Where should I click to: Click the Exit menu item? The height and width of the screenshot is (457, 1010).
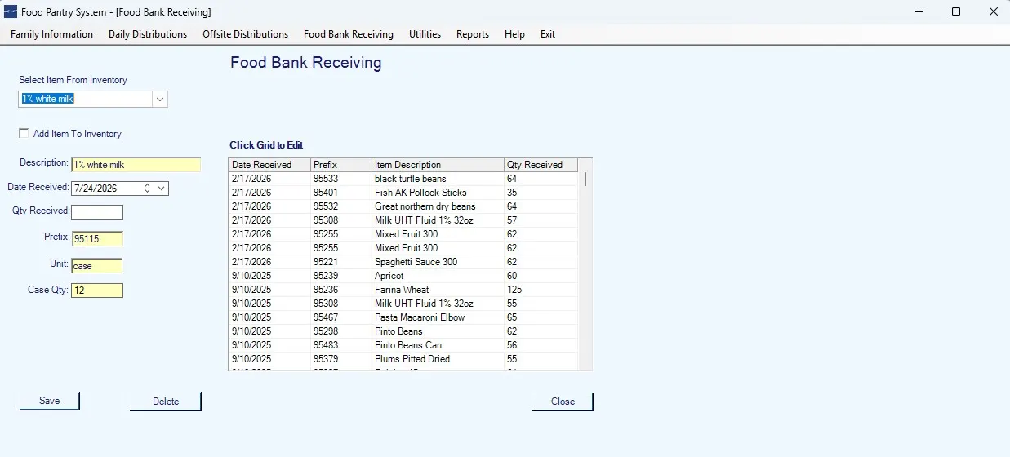(548, 34)
